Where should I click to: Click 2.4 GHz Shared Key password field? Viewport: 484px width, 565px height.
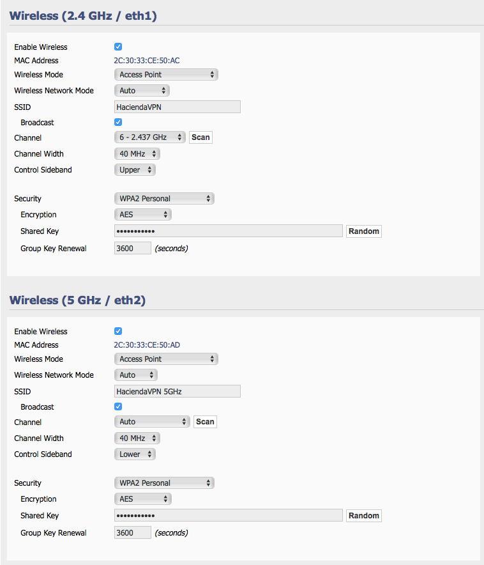coord(229,231)
